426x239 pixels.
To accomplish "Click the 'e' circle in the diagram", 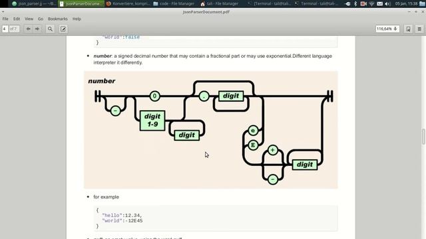I will click(x=253, y=131).
